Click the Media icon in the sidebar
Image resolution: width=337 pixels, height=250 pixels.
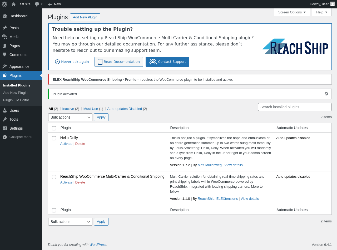pos(5,37)
